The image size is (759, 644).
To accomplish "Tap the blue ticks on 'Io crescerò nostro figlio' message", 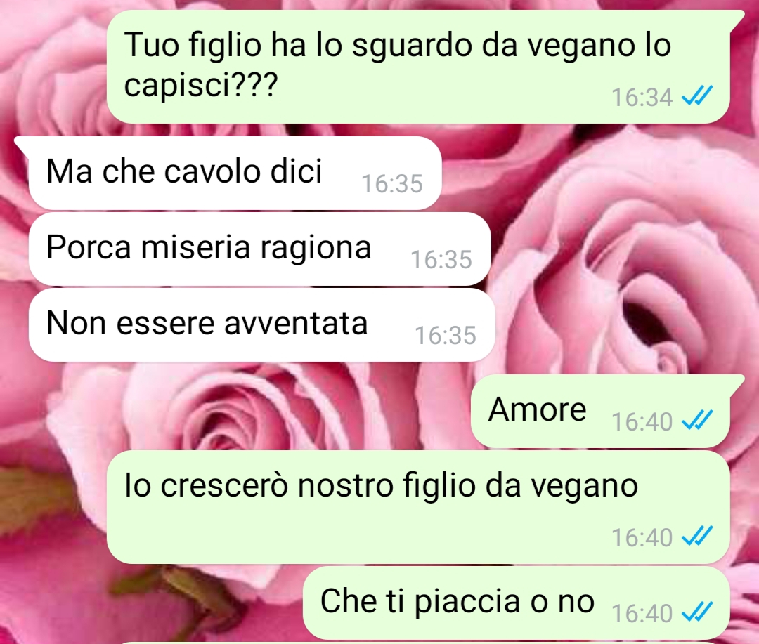I will coord(697,536).
